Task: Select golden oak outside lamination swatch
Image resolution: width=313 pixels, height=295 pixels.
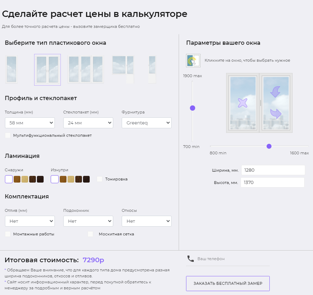Action: pos(17,179)
